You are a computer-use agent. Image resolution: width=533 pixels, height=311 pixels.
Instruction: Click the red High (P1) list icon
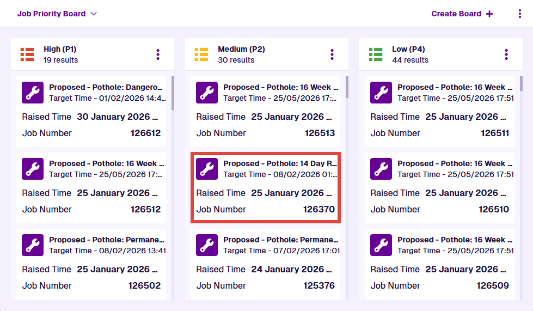click(27, 54)
